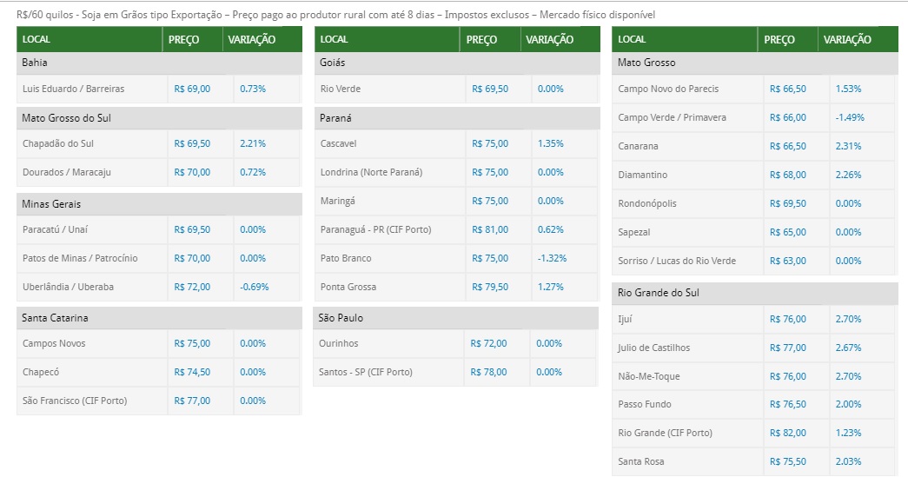Select the Rio Grande do Sul group header

point(658,293)
